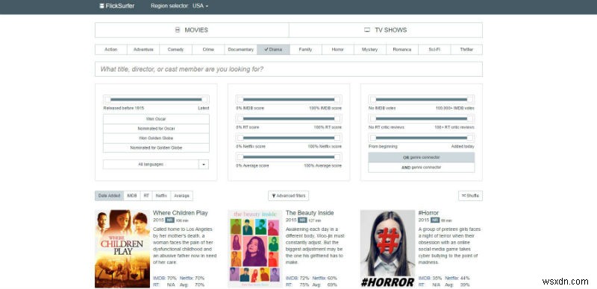Open the #Horror poster

[387, 249]
